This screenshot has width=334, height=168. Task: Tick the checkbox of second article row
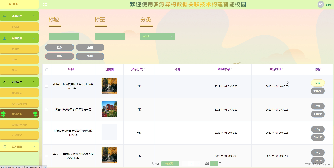click(47, 109)
